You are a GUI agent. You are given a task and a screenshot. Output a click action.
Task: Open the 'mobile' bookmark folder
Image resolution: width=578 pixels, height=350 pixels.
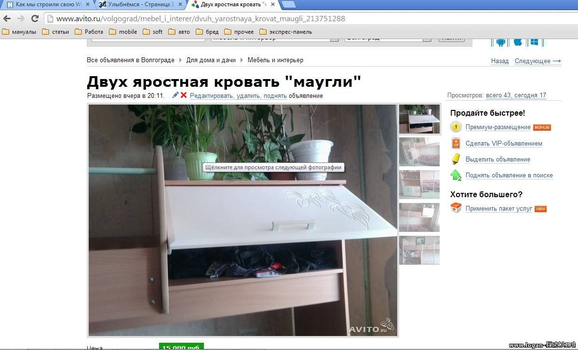[123, 32]
